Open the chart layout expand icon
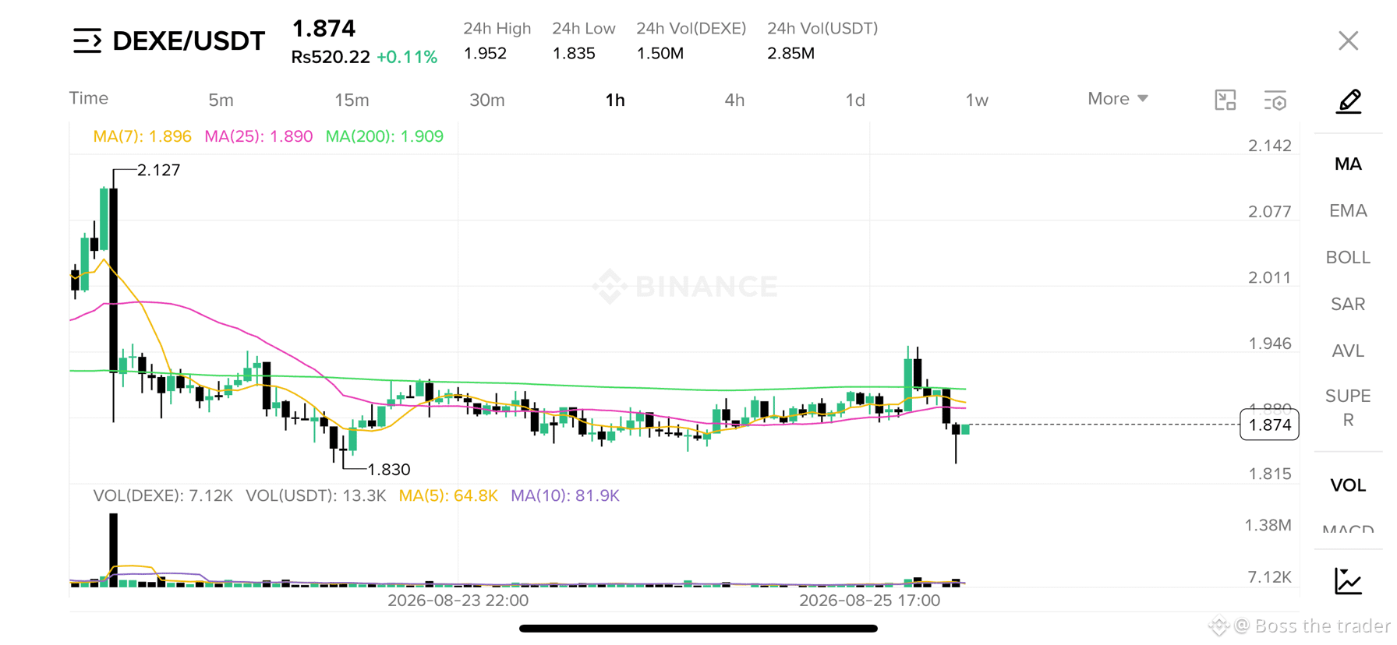Image resolution: width=1397 pixels, height=645 pixels. coord(1225,100)
